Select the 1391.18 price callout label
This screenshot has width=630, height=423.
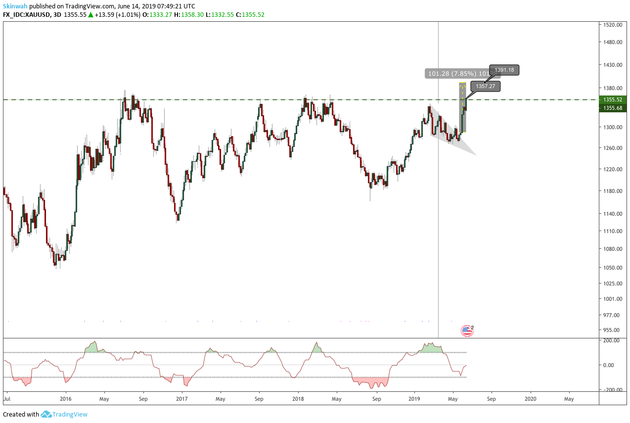(504, 70)
